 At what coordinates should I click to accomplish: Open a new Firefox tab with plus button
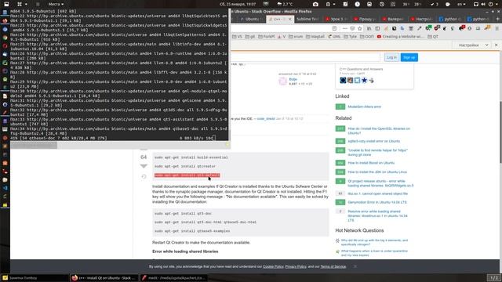tap(497, 19)
